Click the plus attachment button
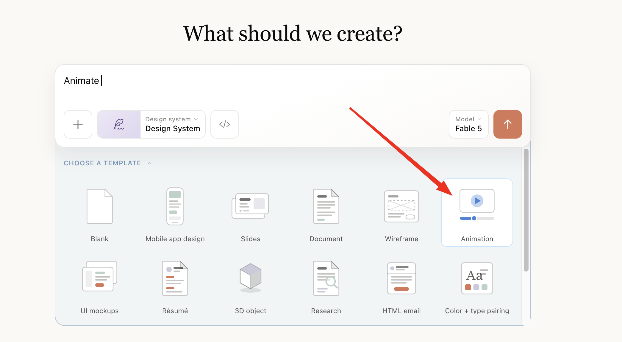The height and width of the screenshot is (342, 622). point(78,124)
